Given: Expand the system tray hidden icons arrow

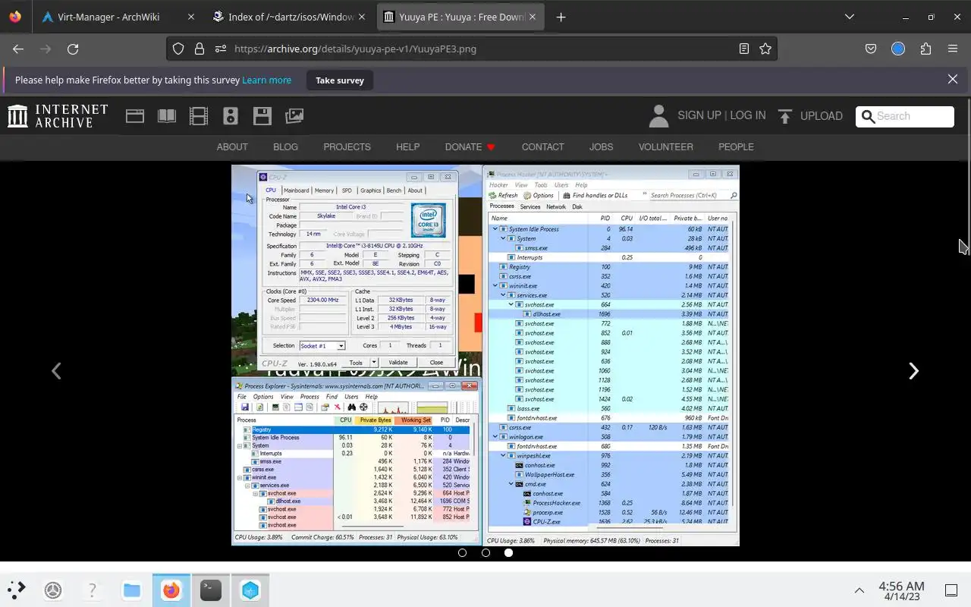Looking at the screenshot, I should (859, 590).
